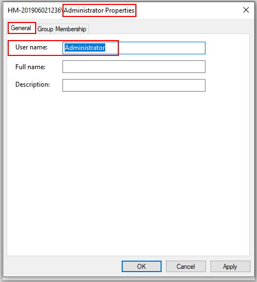The height and width of the screenshot is (282, 257).
Task: Cancel the properties dialog
Action: (x=186, y=266)
